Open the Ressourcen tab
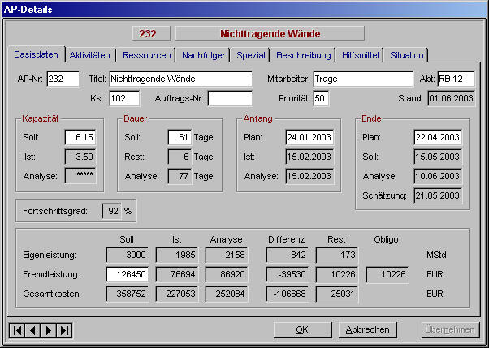 click(148, 55)
